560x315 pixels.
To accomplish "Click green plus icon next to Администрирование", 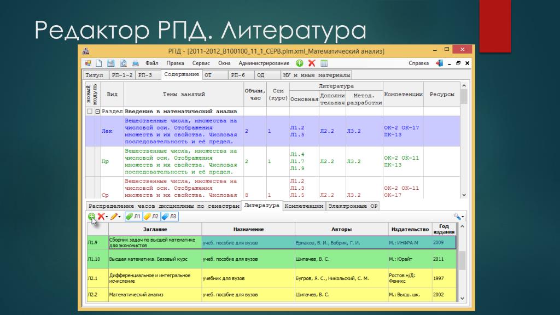I will [x=300, y=63].
